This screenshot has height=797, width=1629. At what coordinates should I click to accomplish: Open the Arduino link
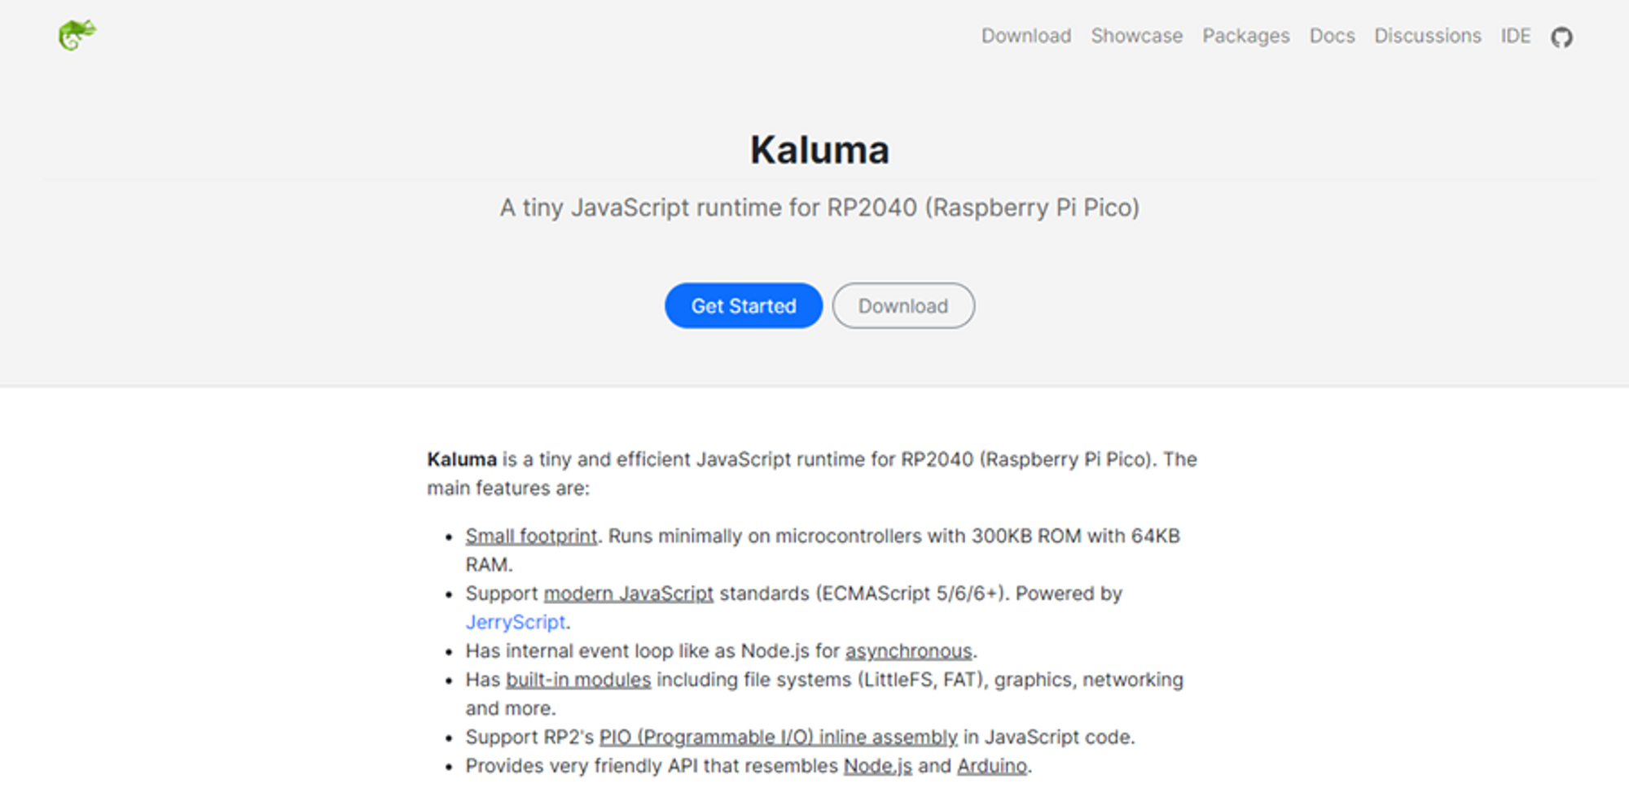[x=993, y=765]
